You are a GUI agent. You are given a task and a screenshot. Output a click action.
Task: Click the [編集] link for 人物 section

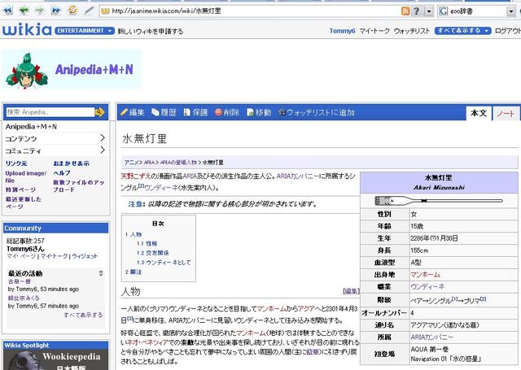tap(351, 291)
